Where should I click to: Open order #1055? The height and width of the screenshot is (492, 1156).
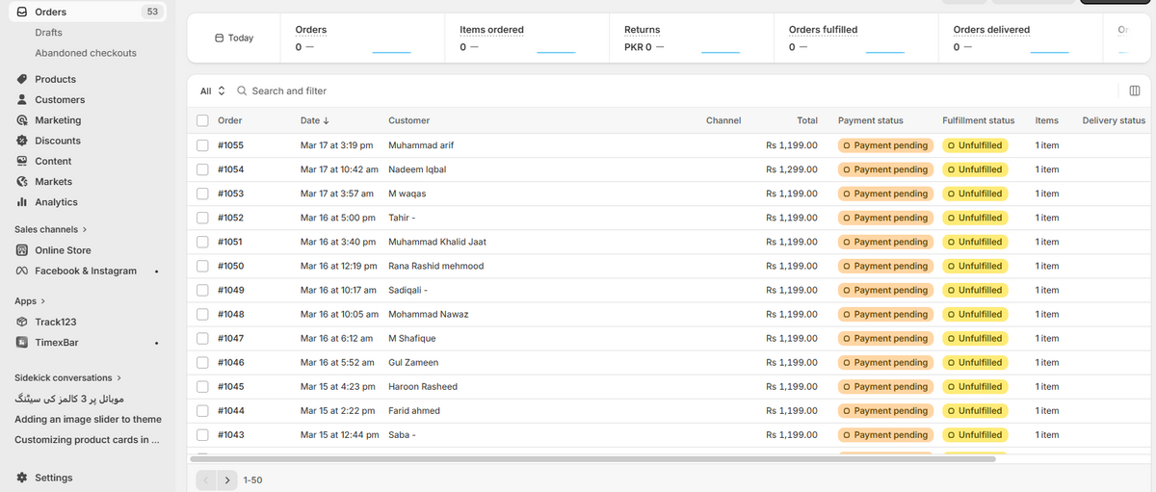pos(230,145)
